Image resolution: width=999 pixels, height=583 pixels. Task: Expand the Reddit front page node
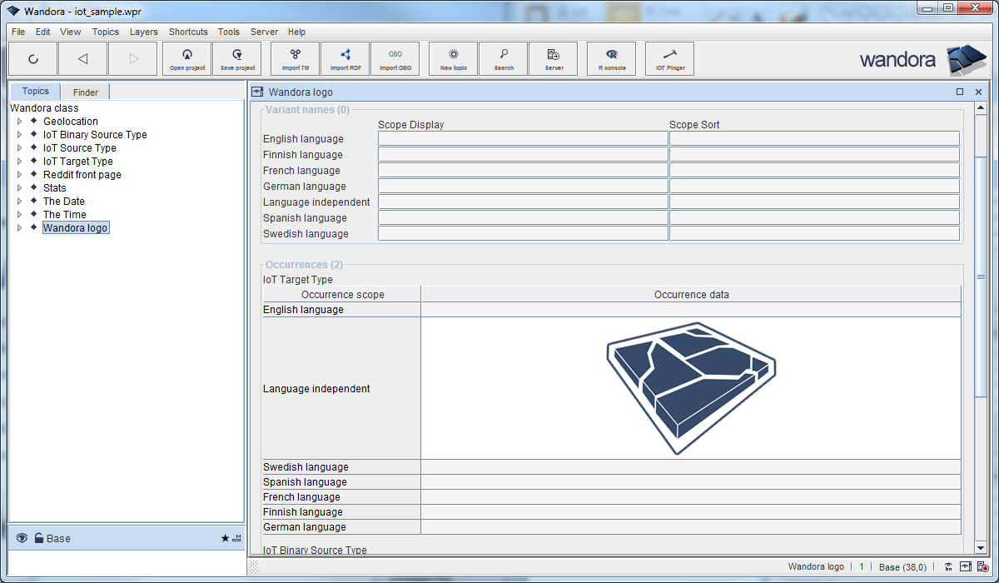pos(19,175)
